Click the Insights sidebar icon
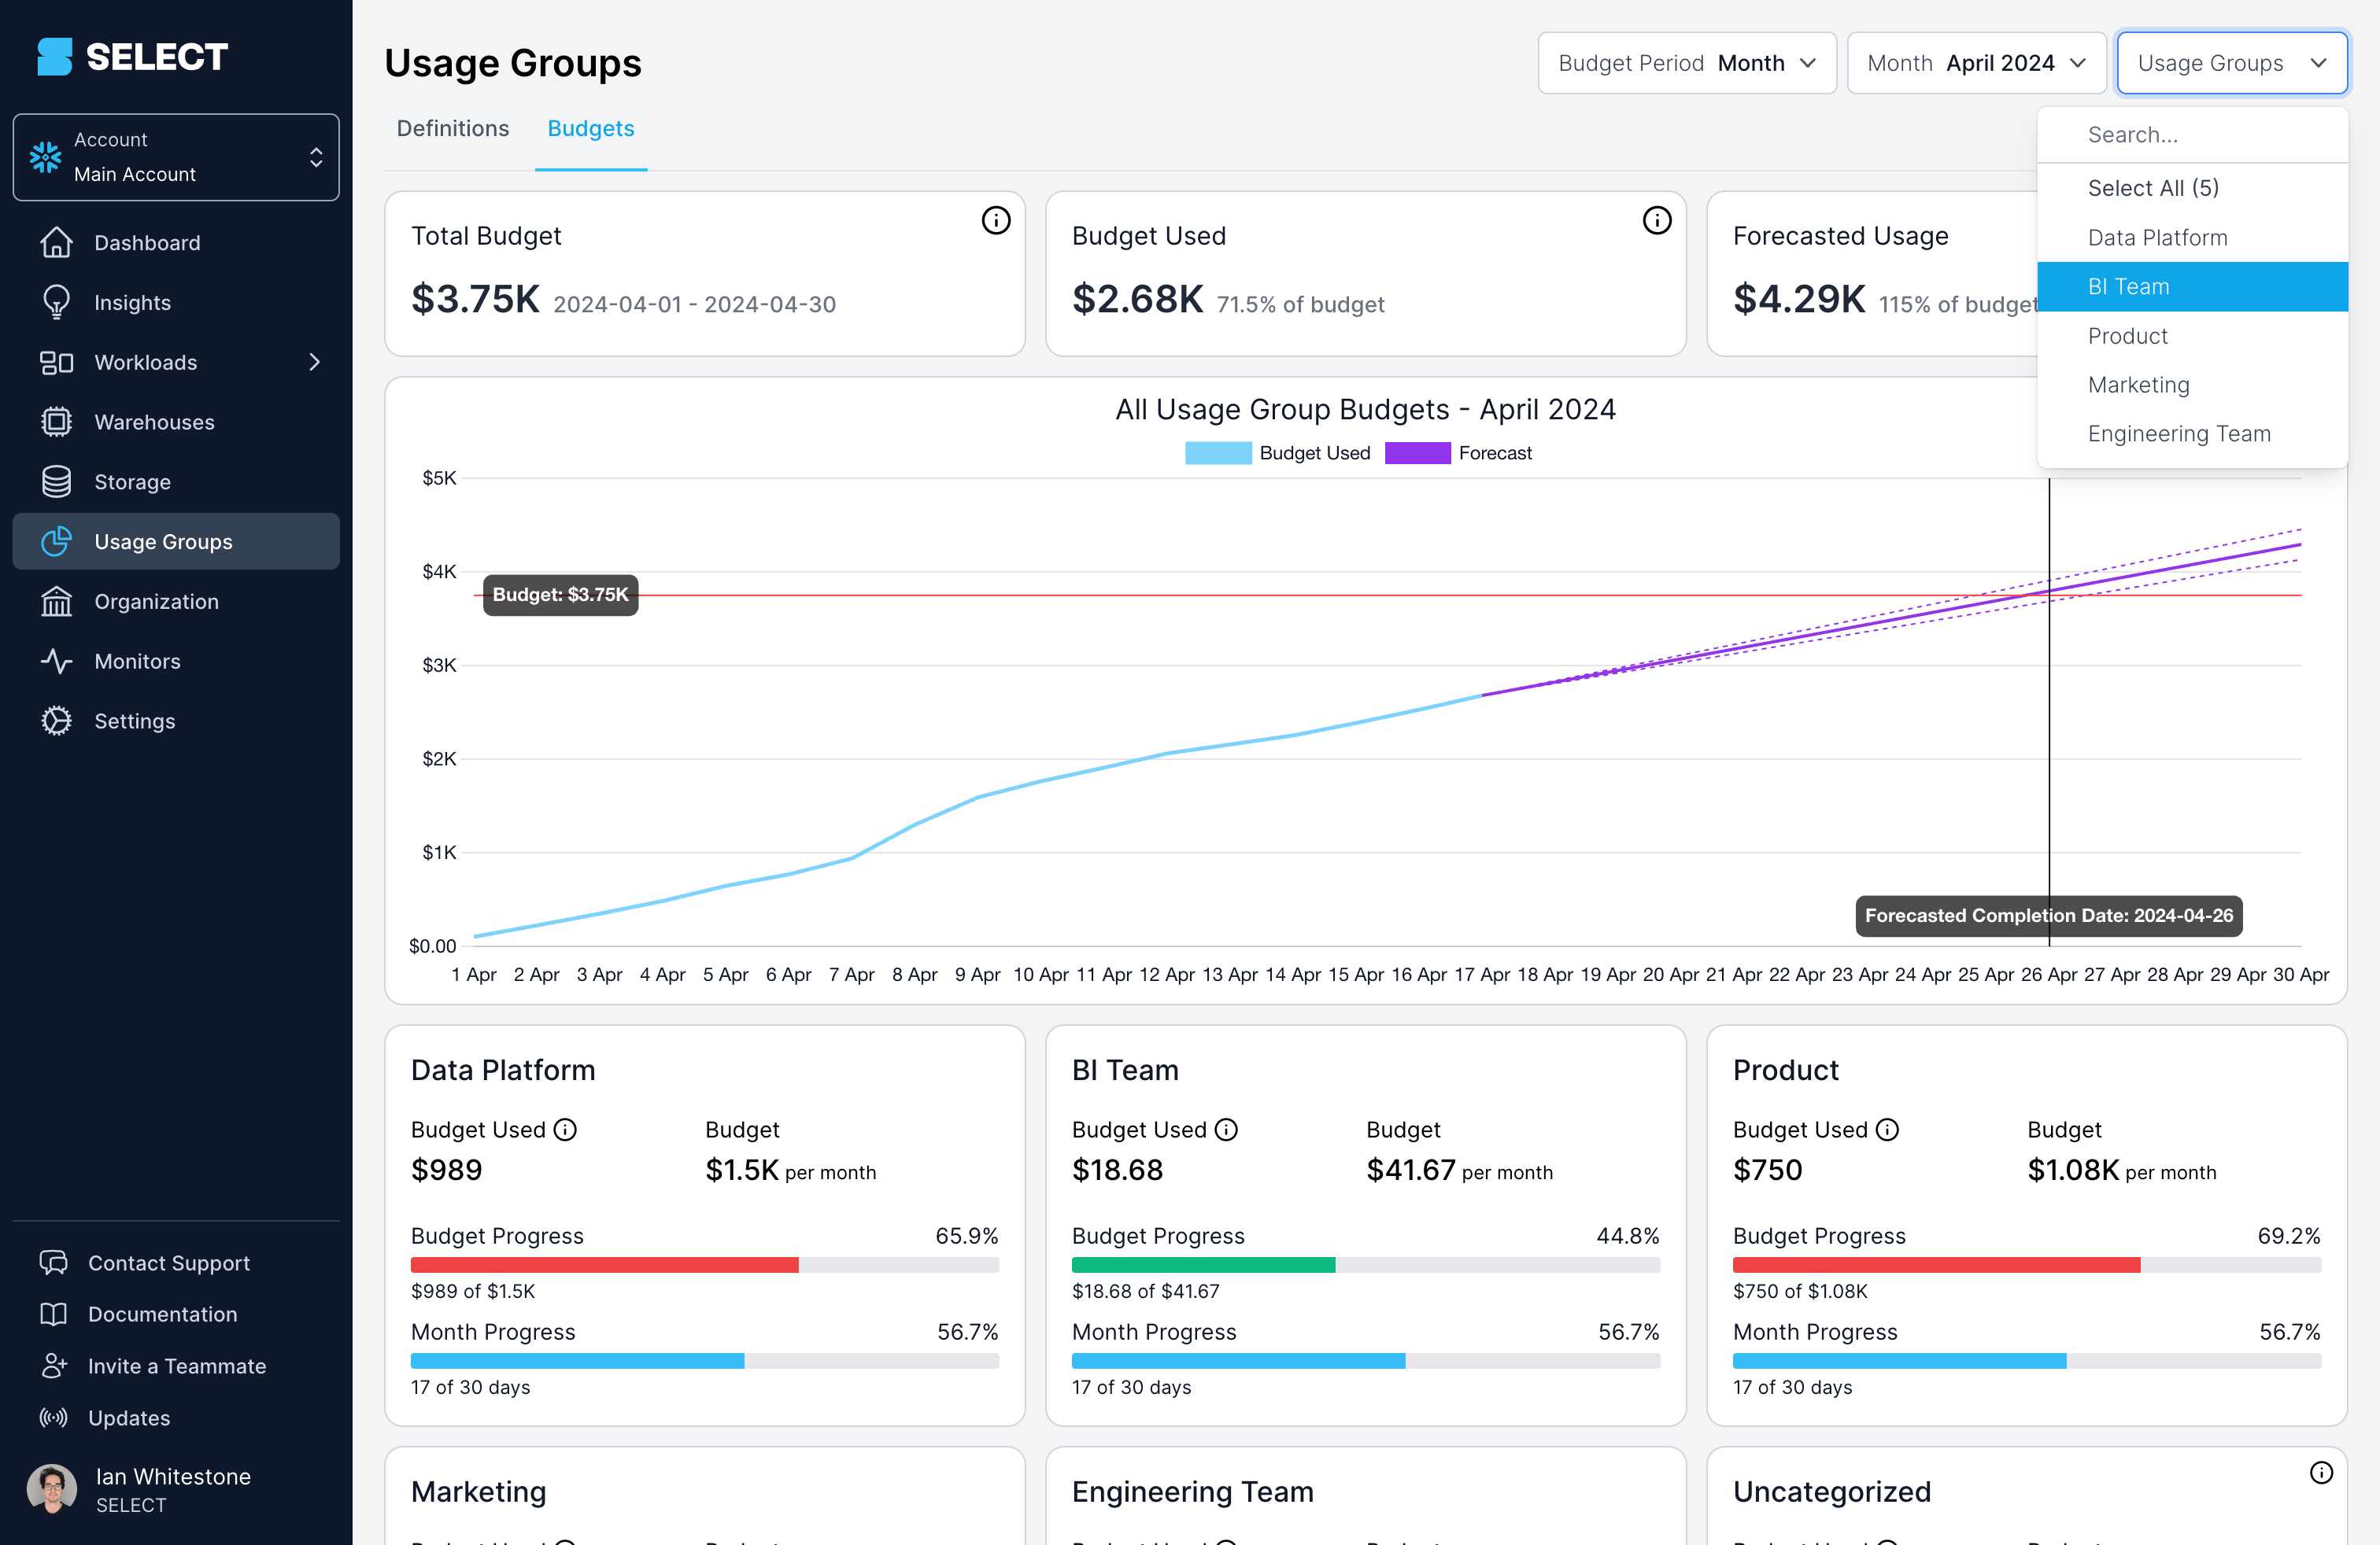The height and width of the screenshot is (1545, 2380). (52, 302)
